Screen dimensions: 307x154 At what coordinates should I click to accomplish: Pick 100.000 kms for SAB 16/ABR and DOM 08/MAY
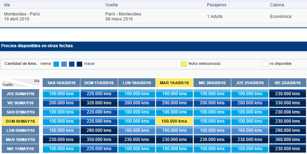click(61, 121)
